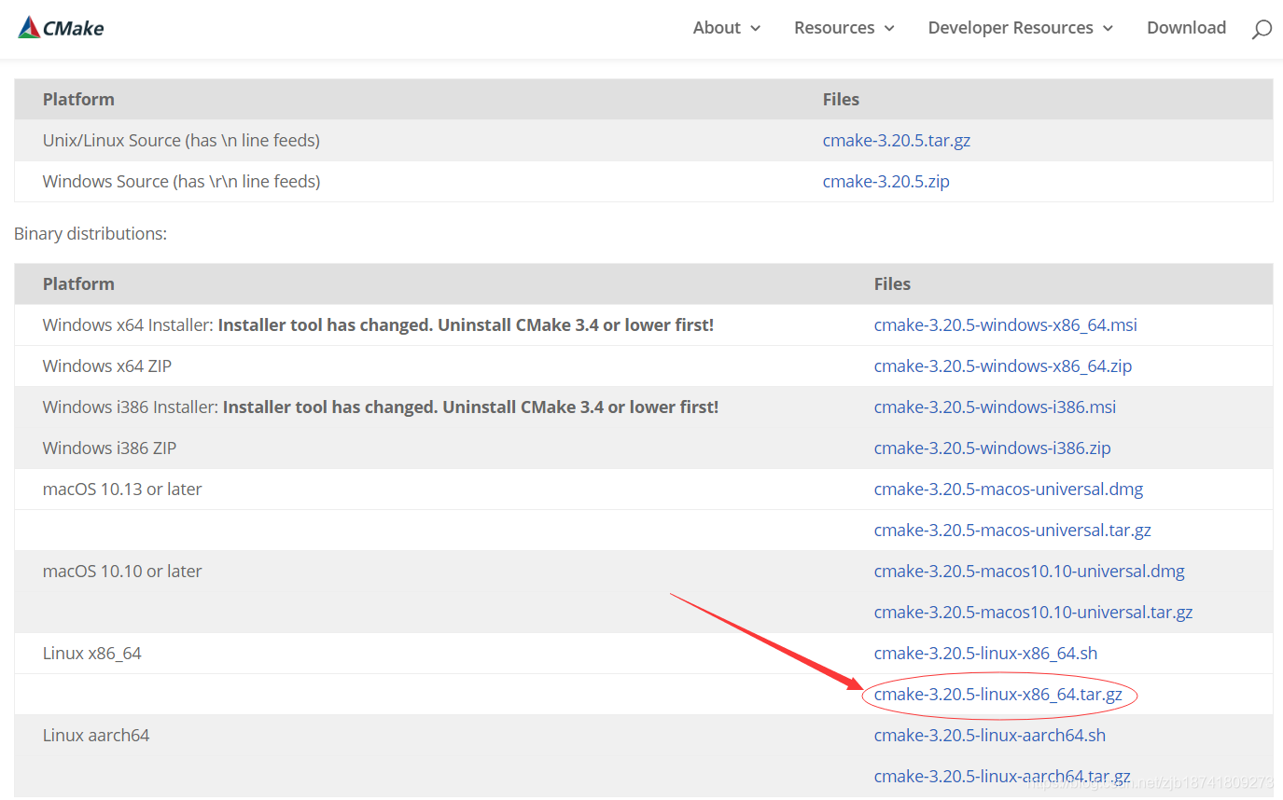The width and height of the screenshot is (1283, 800).
Task: Download cmake-3.20.5-linux-aarch64.sh
Action: coord(990,736)
